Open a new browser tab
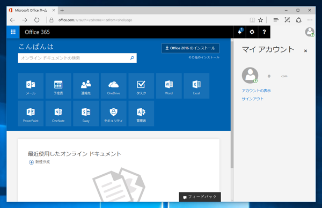This screenshot has width=322, height=208. tap(62, 10)
